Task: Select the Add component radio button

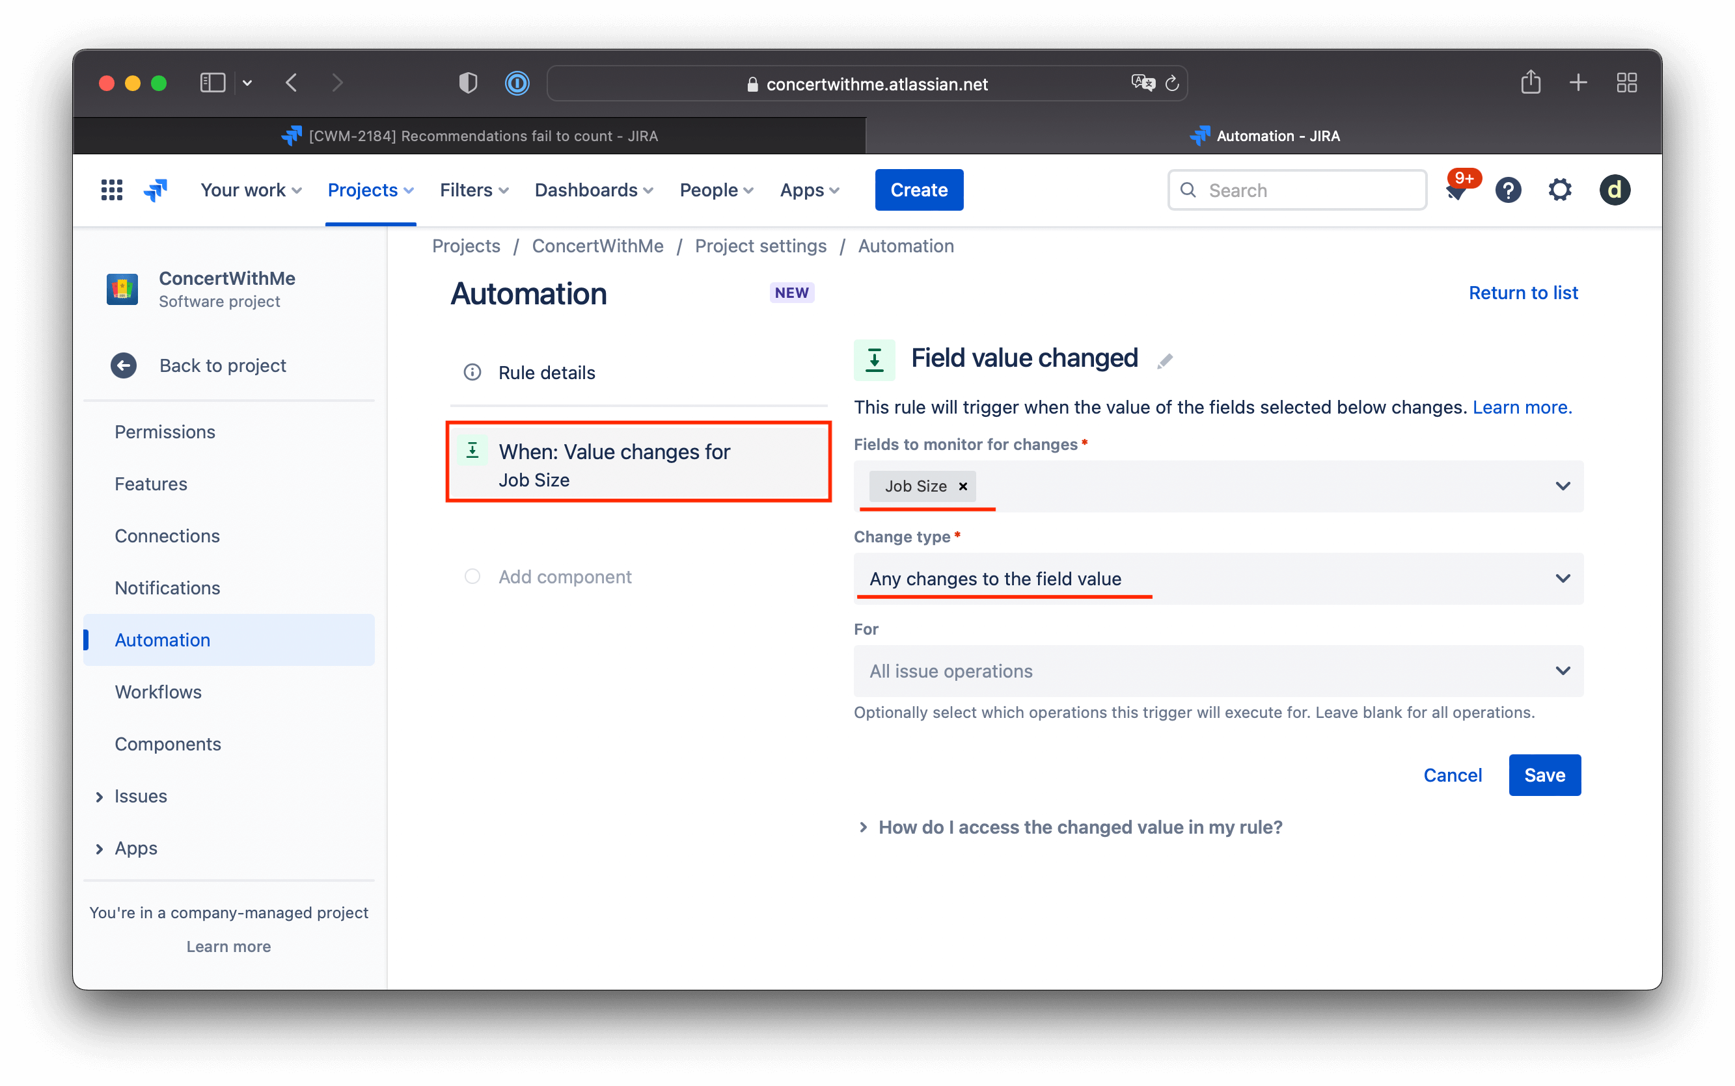Action: 472,576
